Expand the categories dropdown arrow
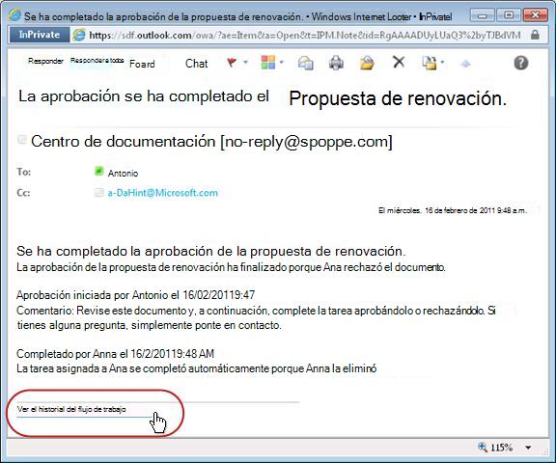The height and width of the screenshot is (463, 556). point(282,63)
